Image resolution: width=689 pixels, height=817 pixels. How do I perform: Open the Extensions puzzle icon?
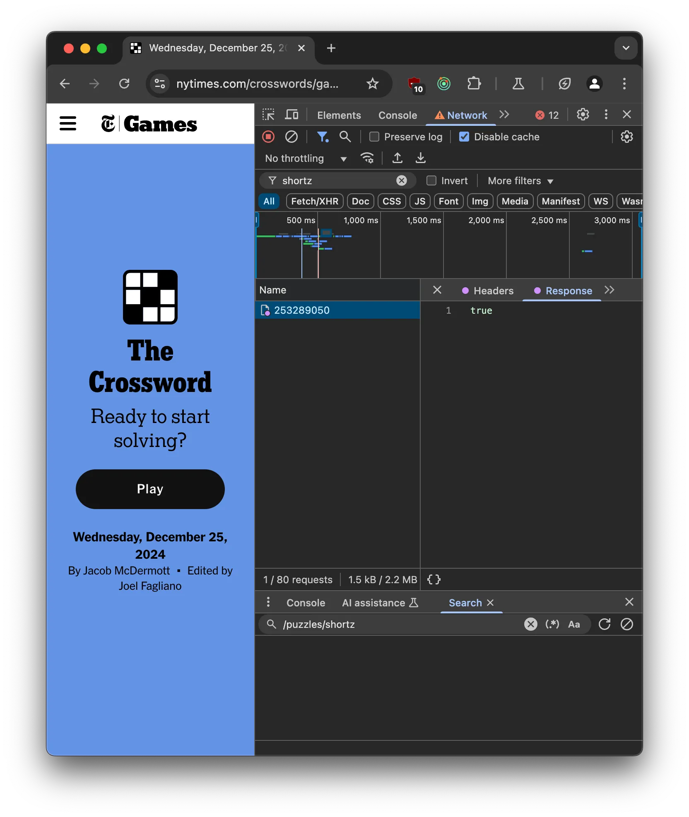click(x=474, y=84)
